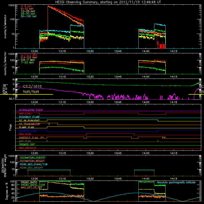Click the SC_IN_SUNLIGHT flag label
Viewport: 204px width, 204px height.
point(29,120)
